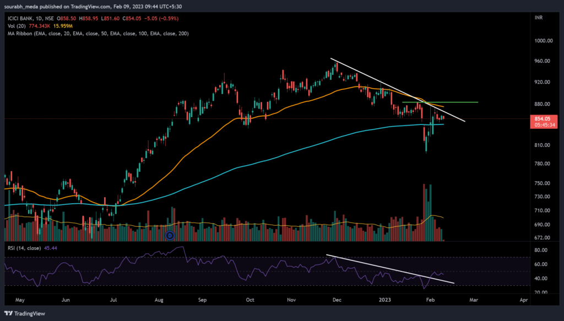The height and width of the screenshot is (321, 564).
Task: Click the close value C854.05 in legend
Action: click(132, 18)
